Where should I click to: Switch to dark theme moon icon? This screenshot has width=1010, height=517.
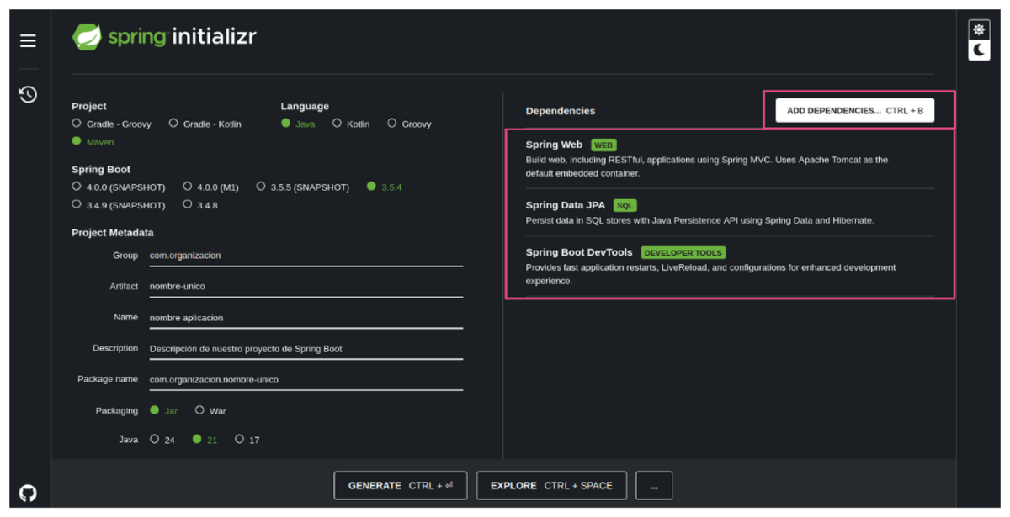[x=979, y=50]
